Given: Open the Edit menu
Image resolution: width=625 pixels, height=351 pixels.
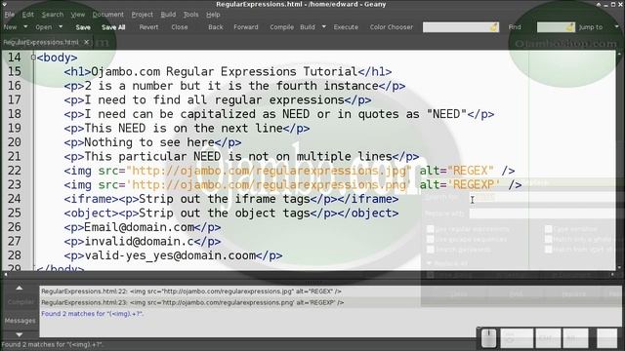Looking at the screenshot, I should 28,15.
